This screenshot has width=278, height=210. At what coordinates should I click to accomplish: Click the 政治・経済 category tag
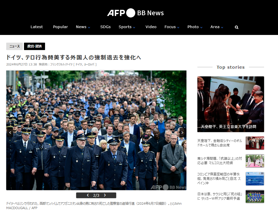coord(34,46)
